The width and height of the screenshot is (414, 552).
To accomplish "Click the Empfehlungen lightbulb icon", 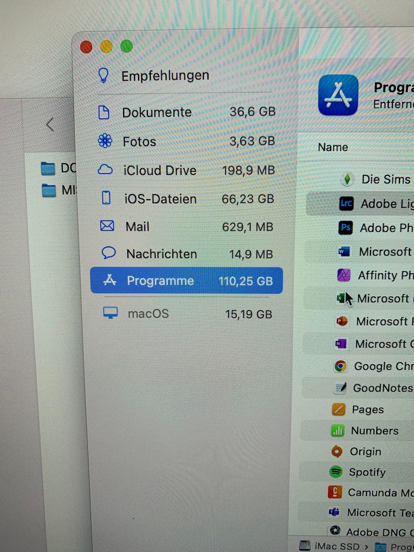I will pos(103,75).
